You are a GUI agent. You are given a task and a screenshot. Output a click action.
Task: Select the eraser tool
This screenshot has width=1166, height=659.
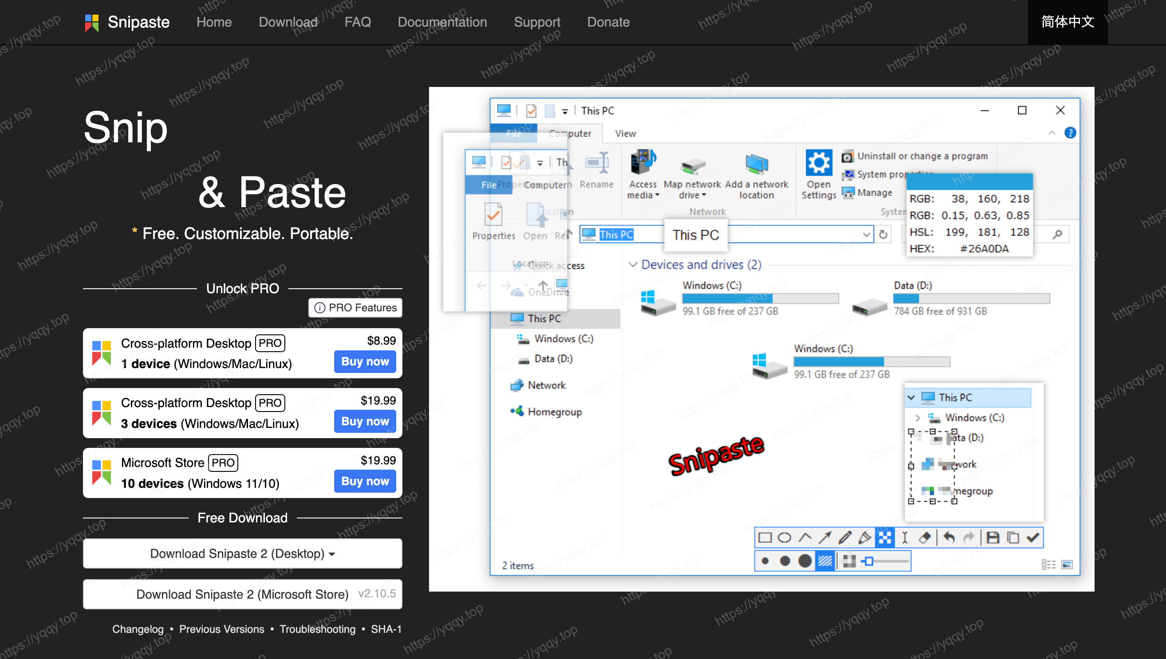pyautogui.click(x=924, y=537)
